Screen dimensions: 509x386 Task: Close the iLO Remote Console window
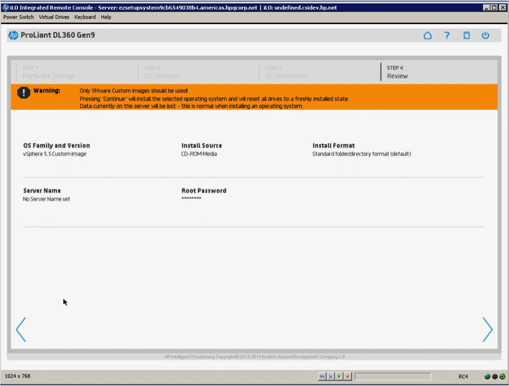[x=502, y=7]
